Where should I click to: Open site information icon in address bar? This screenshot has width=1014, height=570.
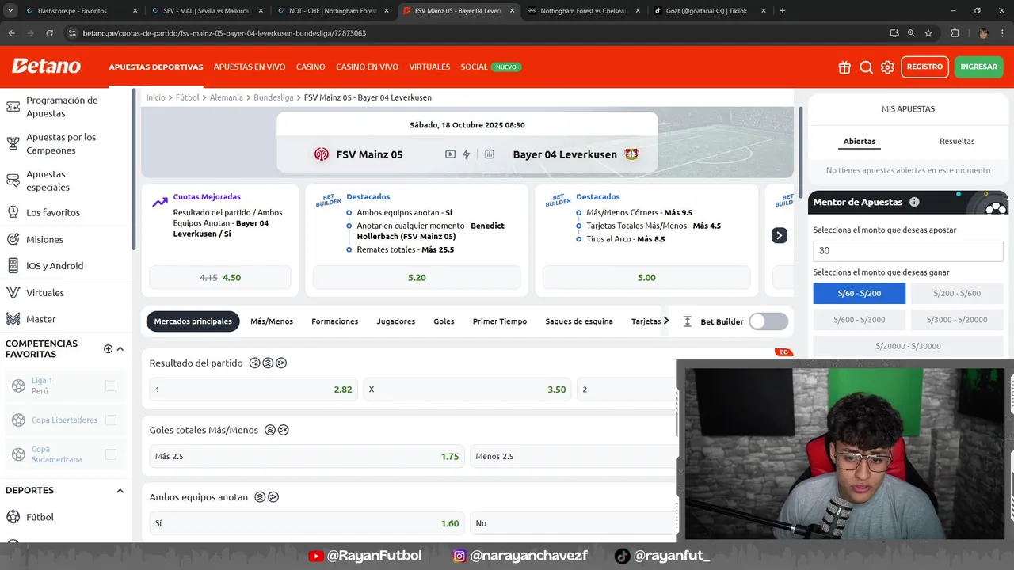72,33
